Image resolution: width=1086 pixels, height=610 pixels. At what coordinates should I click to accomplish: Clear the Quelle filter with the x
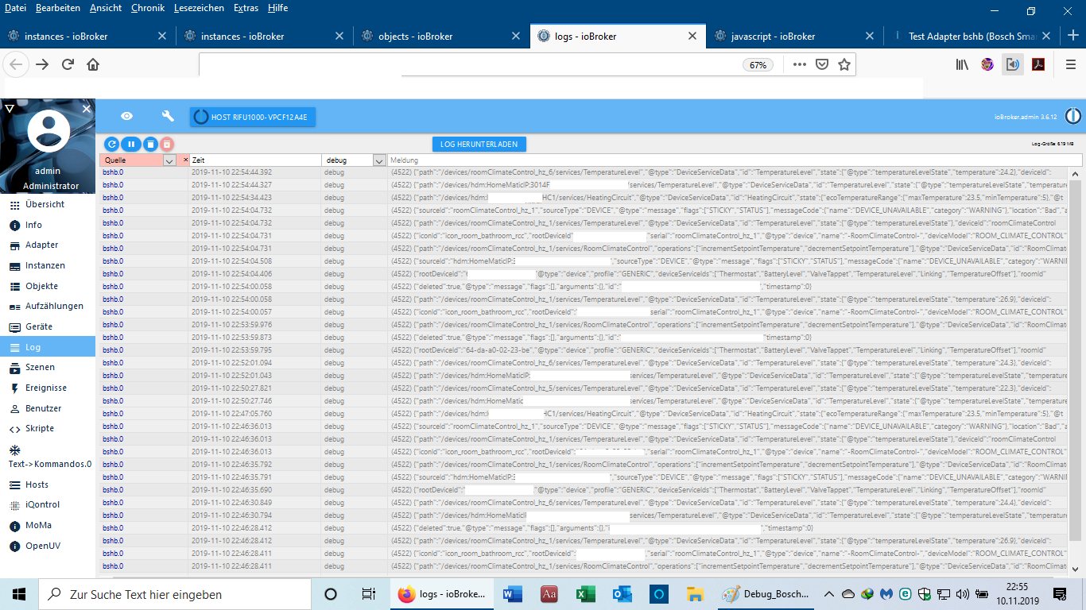coord(185,160)
